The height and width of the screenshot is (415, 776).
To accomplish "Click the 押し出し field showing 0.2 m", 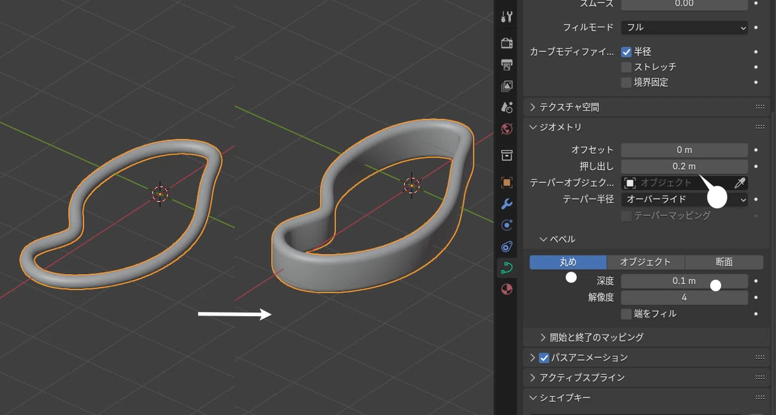I will point(684,166).
